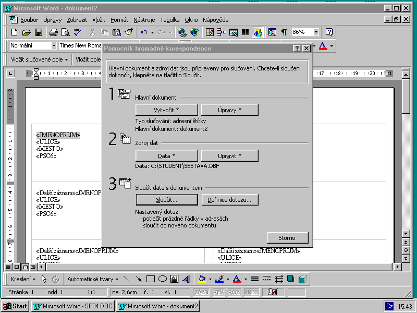Click the Columns icon

245,32
